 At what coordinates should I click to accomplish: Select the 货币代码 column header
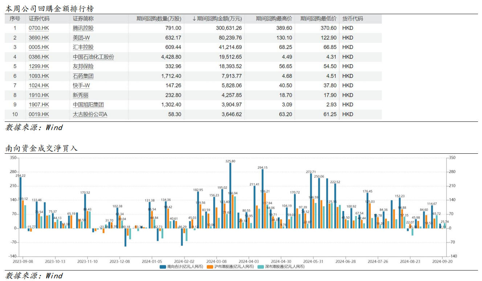coord(353,19)
